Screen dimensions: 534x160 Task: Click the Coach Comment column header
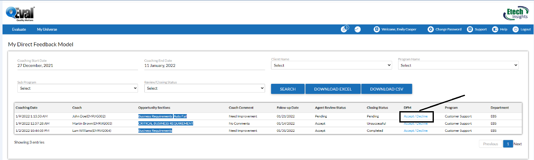tap(241, 108)
